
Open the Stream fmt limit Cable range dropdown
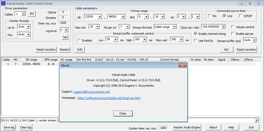174,27
